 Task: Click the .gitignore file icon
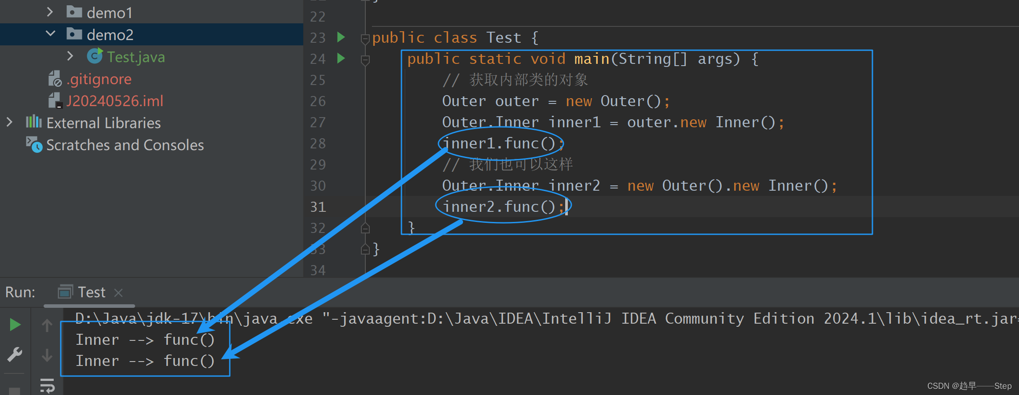55,79
